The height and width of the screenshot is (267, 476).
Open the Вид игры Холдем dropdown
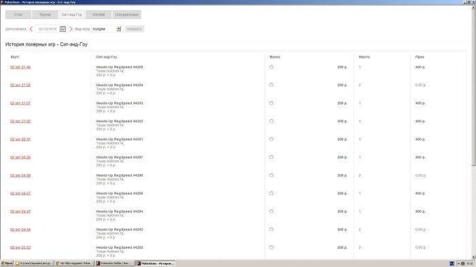pyautogui.click(x=107, y=29)
